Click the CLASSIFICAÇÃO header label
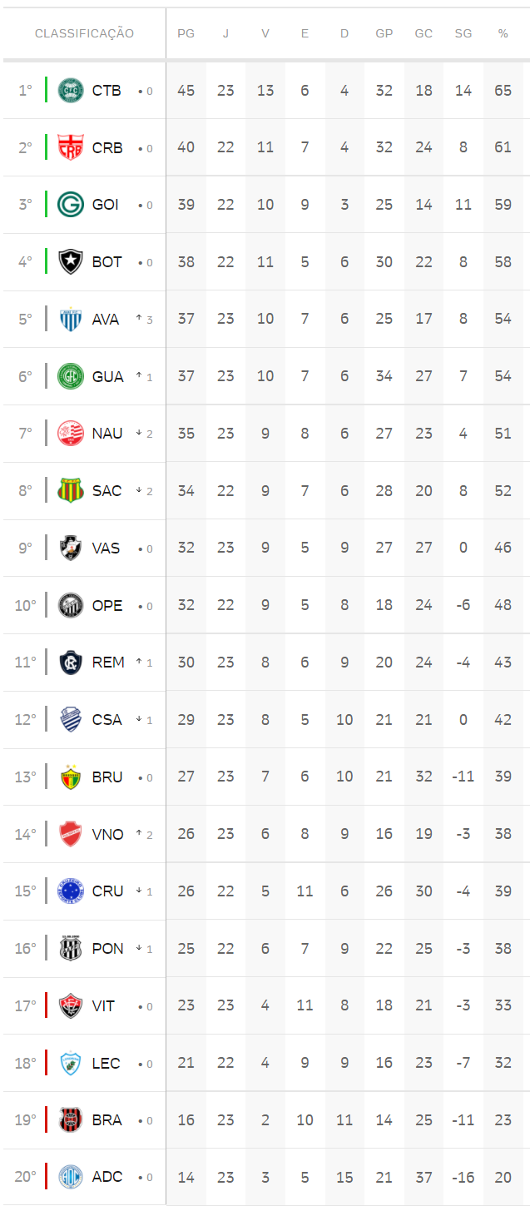Viewport: 530px width, 1211px height. click(x=84, y=33)
